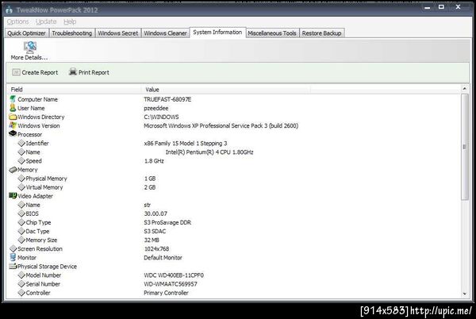
Task: Click the Speed diamond icon
Action: 21,160
